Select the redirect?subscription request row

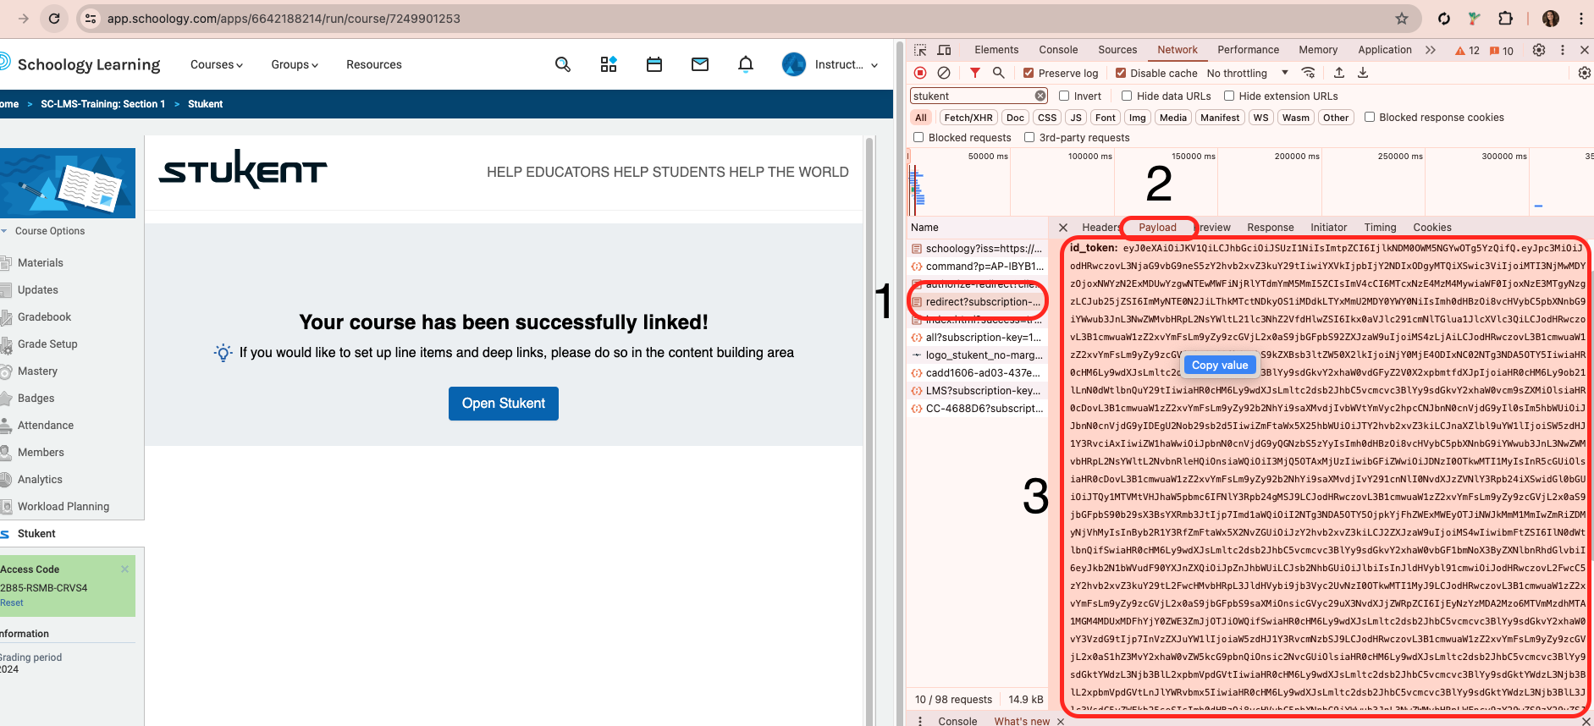(978, 301)
